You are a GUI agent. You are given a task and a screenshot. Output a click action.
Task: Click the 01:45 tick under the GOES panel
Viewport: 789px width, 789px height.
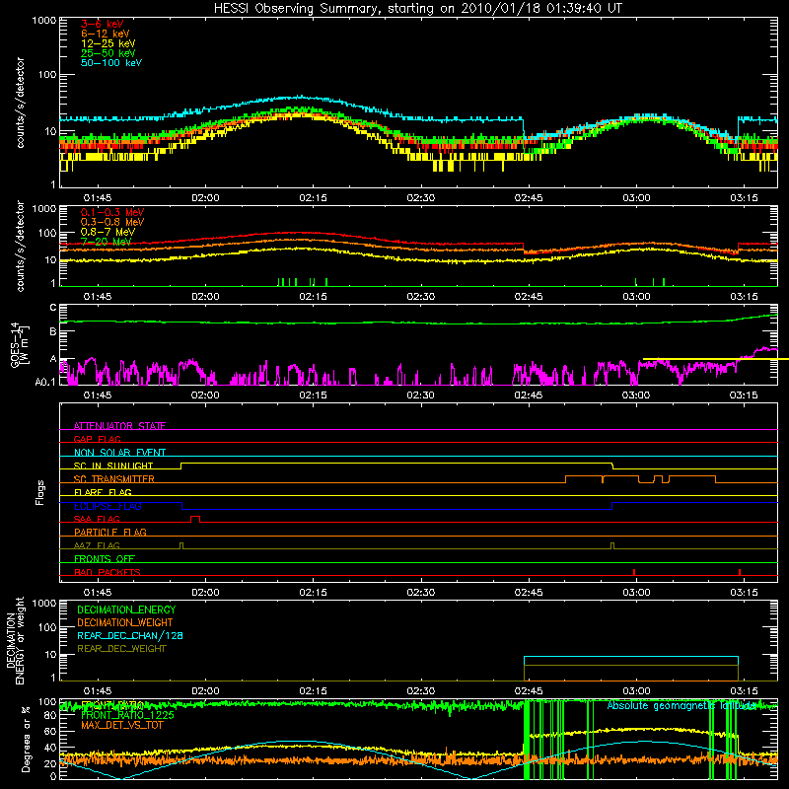click(x=97, y=395)
